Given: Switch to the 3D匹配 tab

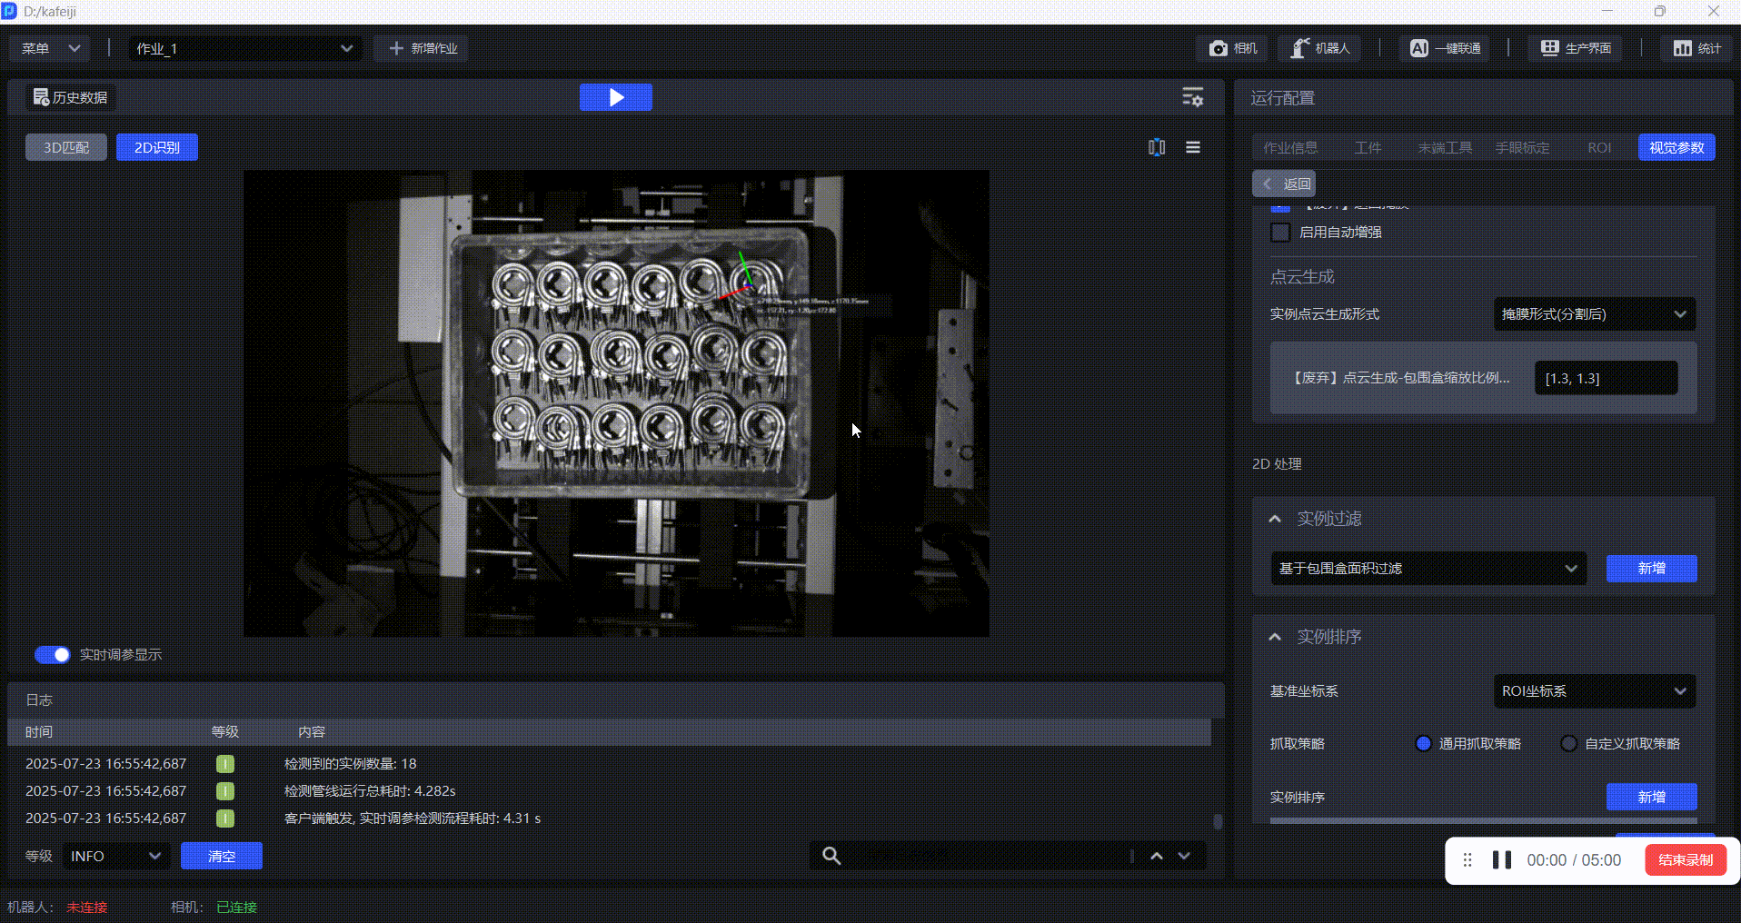Looking at the screenshot, I should (66, 147).
